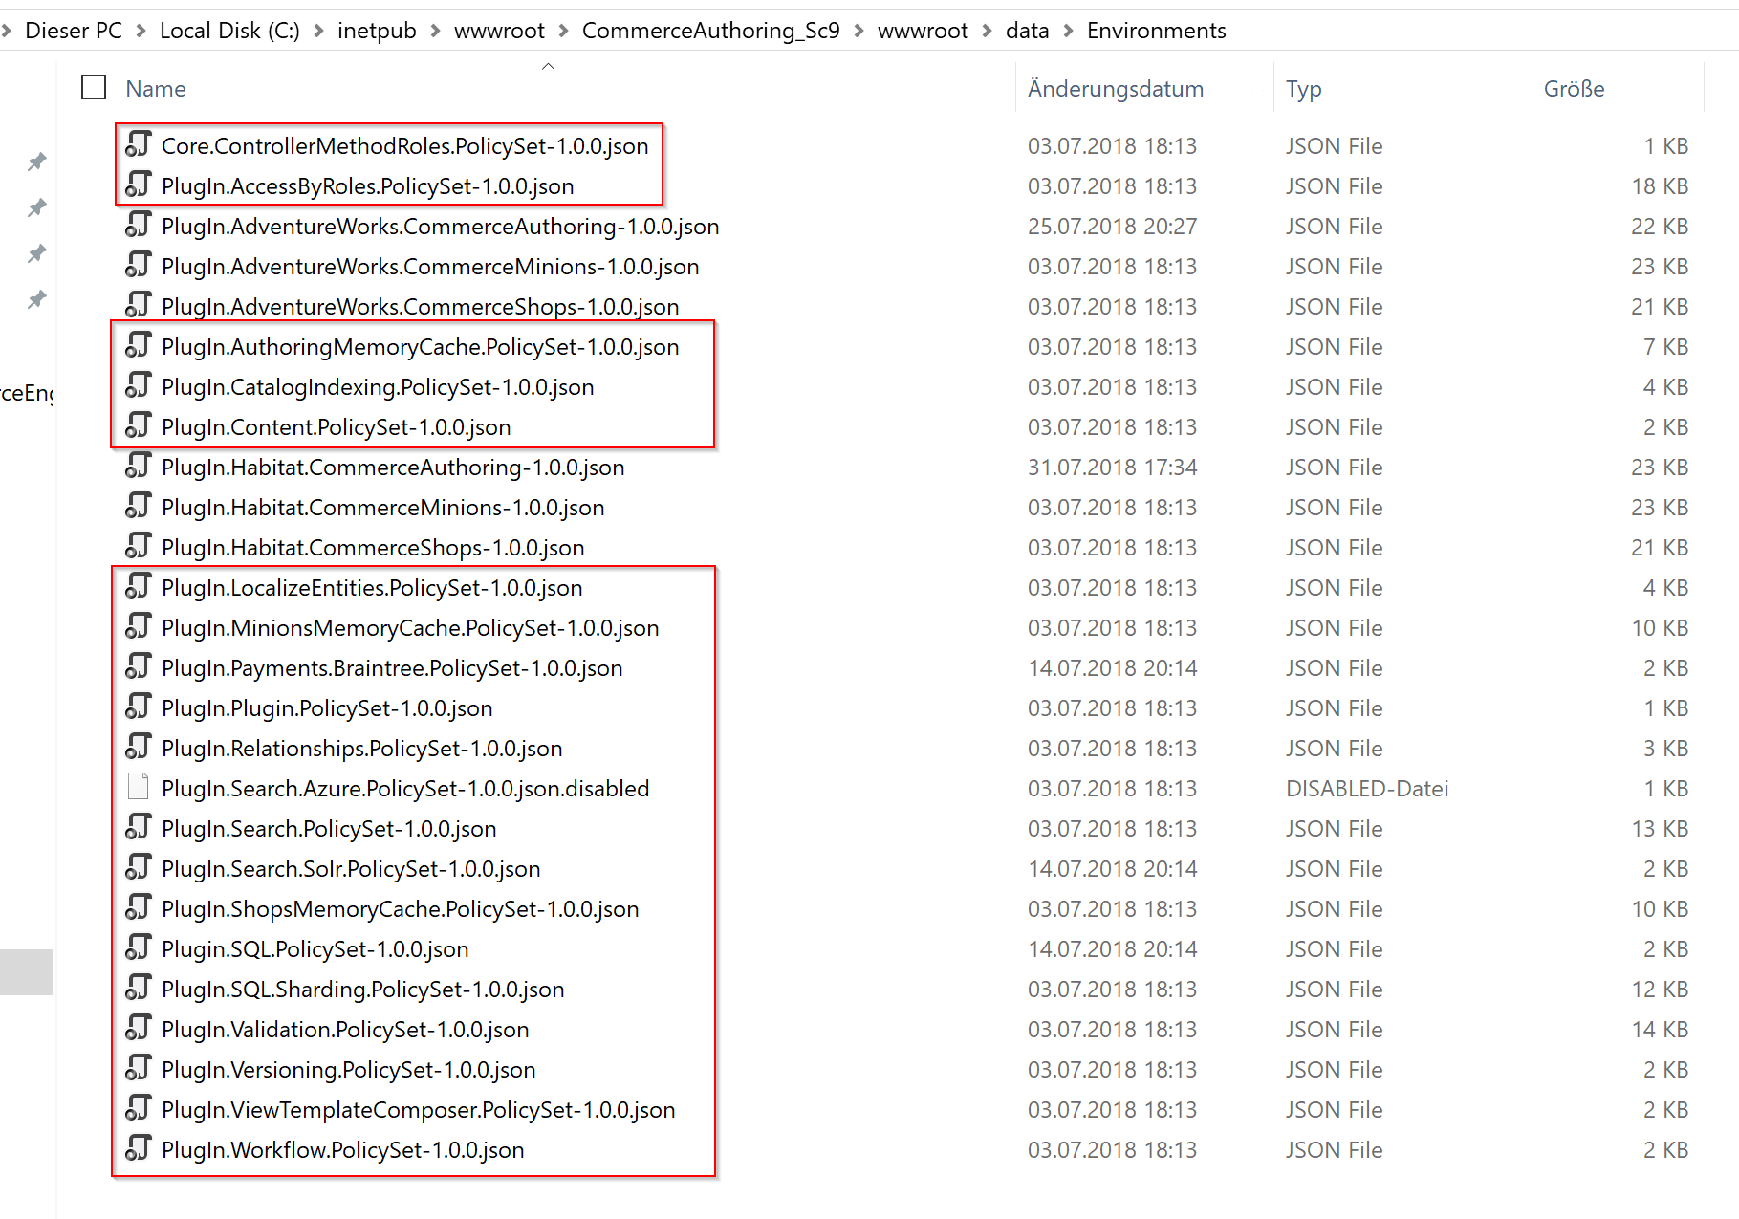
Task: Sort files by the Typ column
Action: pyautogui.click(x=1304, y=89)
